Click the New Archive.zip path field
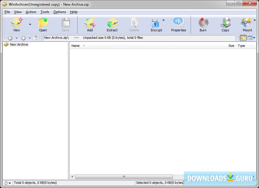Screen dimensions: 259x188 coord(139,38)
